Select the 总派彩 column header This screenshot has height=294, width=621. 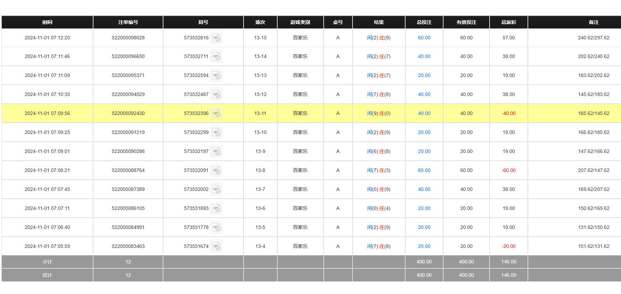(508, 22)
